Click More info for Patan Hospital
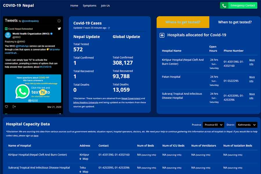Viewport: 261px width, 174px height. pos(252,79)
